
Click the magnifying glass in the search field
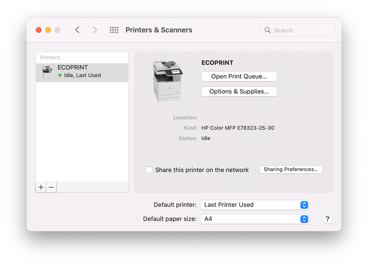[267, 30]
